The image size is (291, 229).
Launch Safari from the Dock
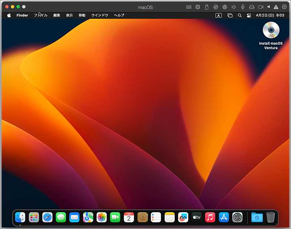[x=47, y=217]
